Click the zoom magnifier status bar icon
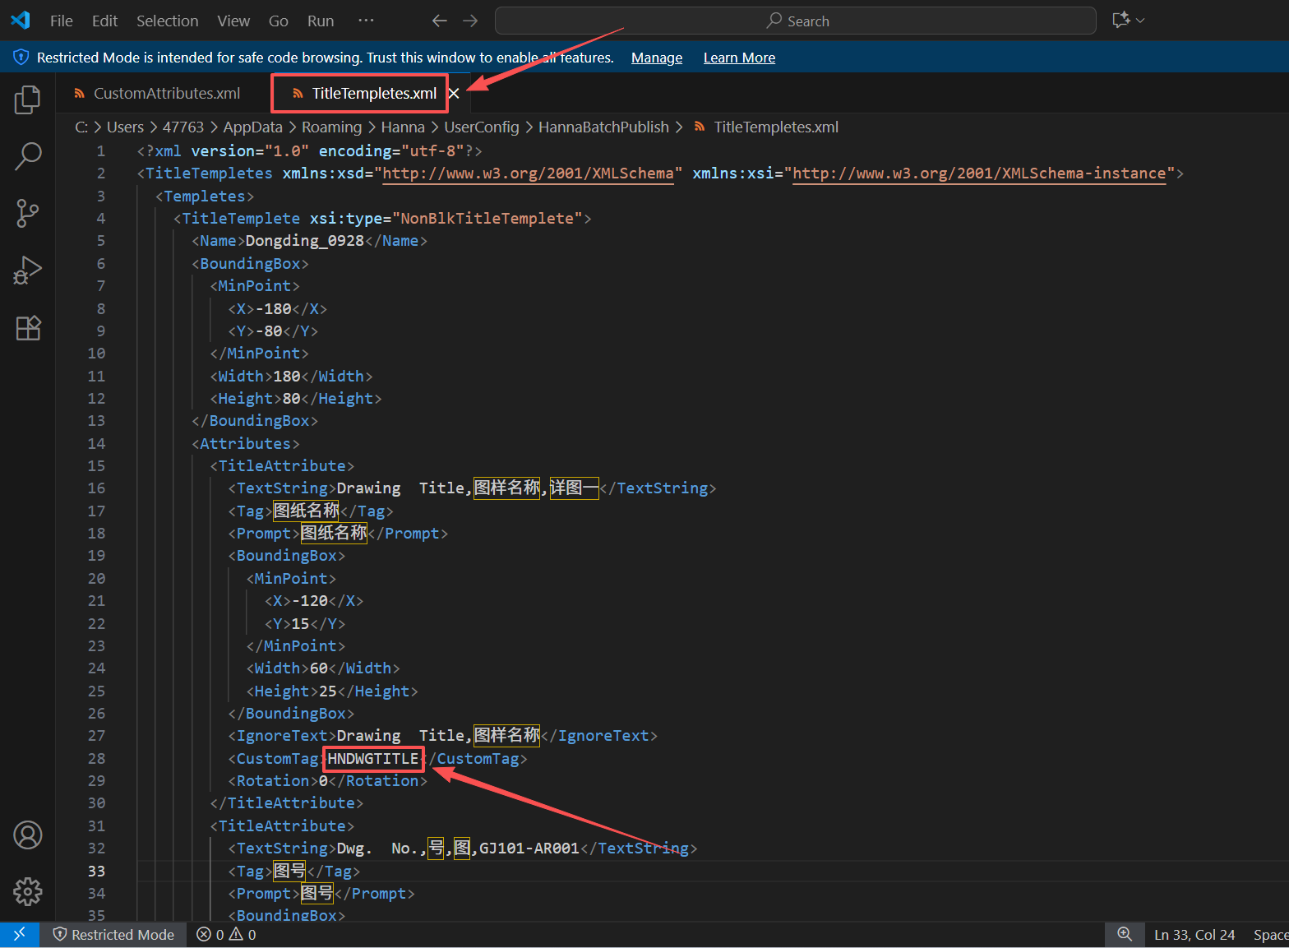This screenshot has height=948, width=1289. 1125,934
